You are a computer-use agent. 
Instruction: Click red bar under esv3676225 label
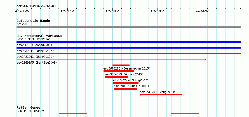119,71
